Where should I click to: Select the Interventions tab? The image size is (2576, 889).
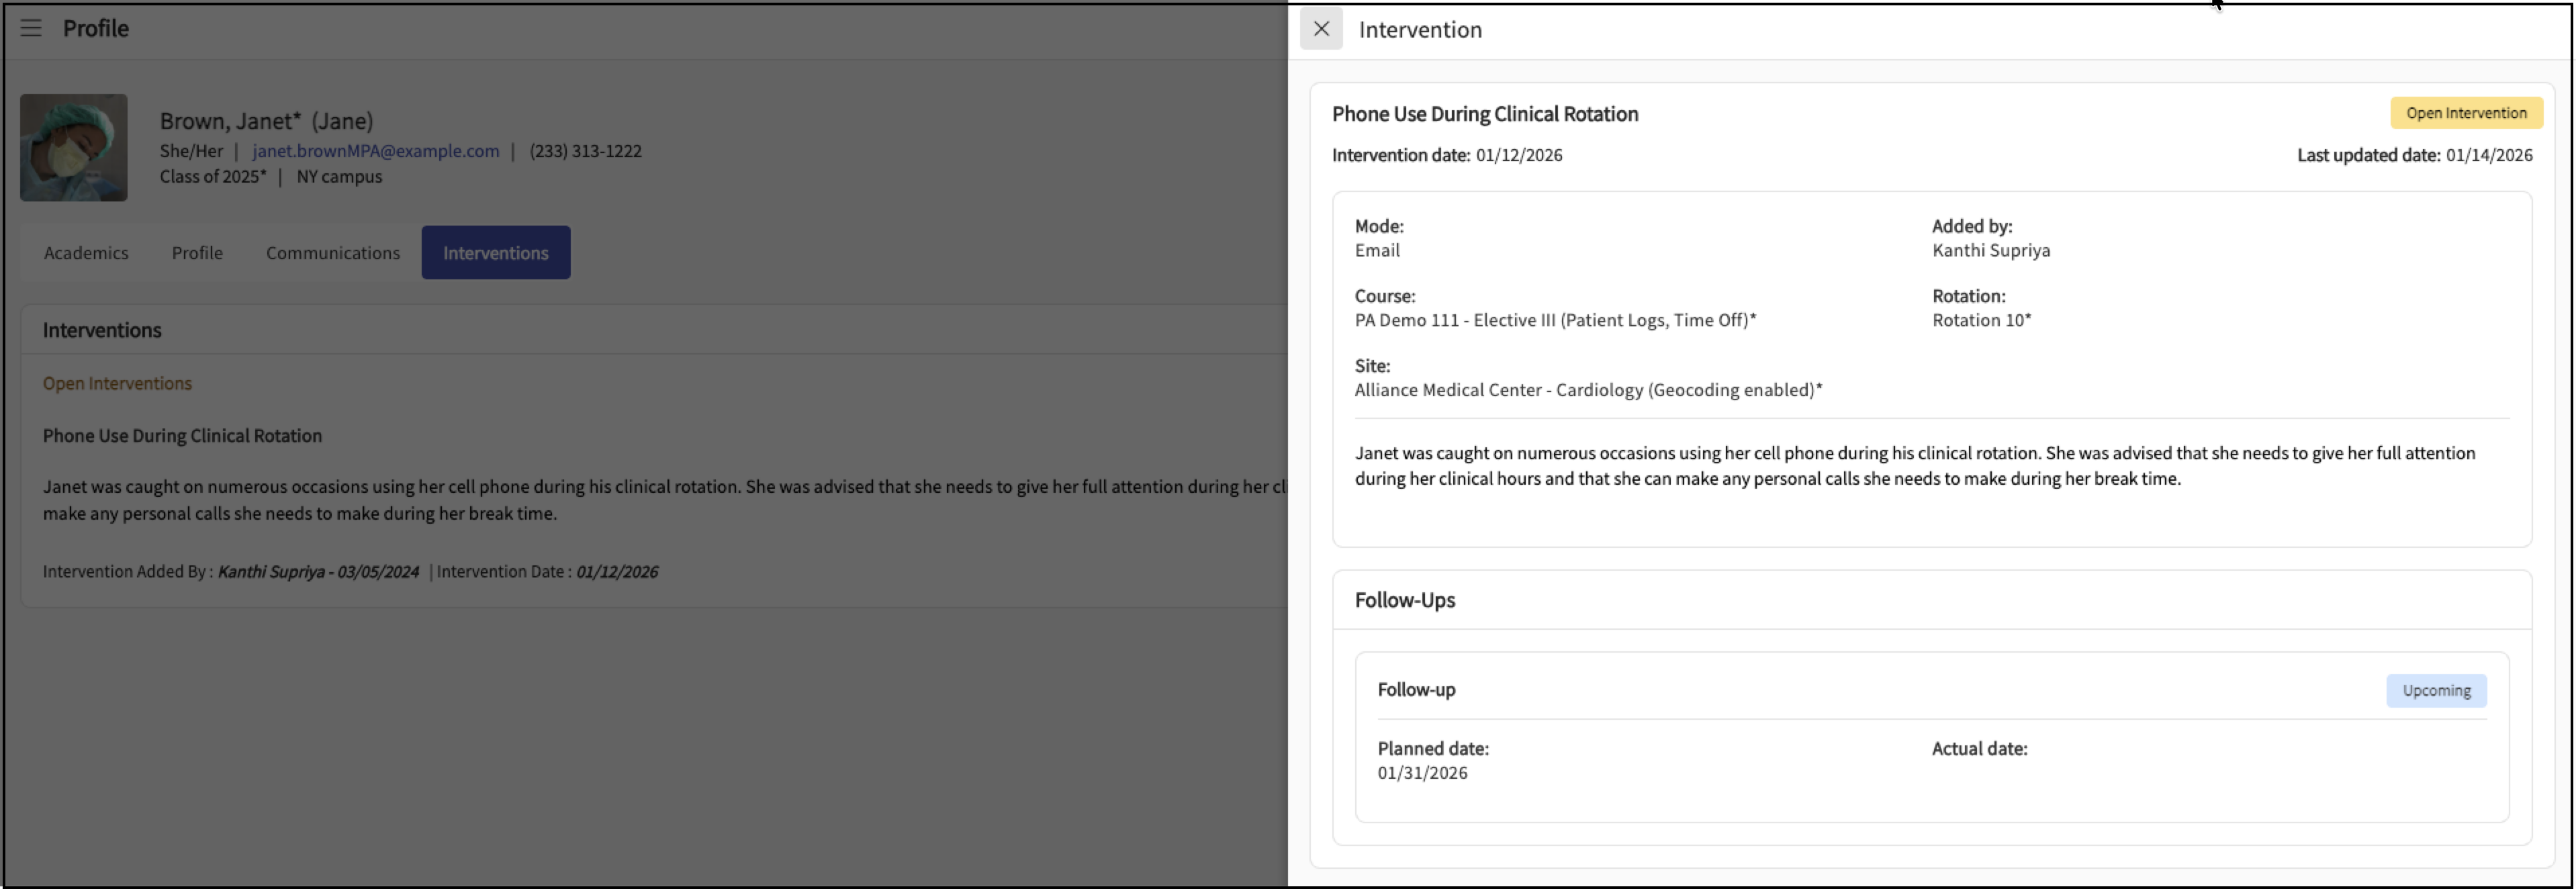pos(495,253)
